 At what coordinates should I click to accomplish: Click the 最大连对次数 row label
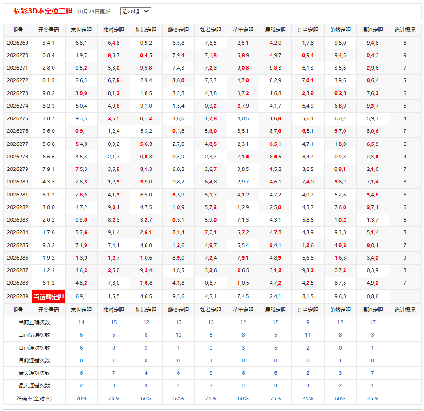34,373
